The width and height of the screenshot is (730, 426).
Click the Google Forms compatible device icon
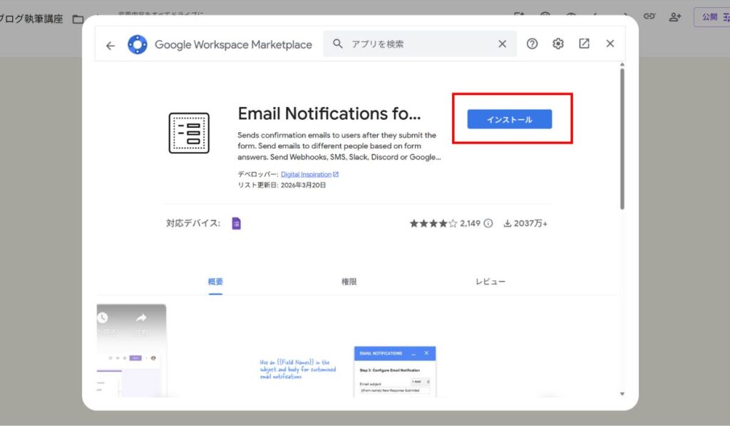coord(237,223)
